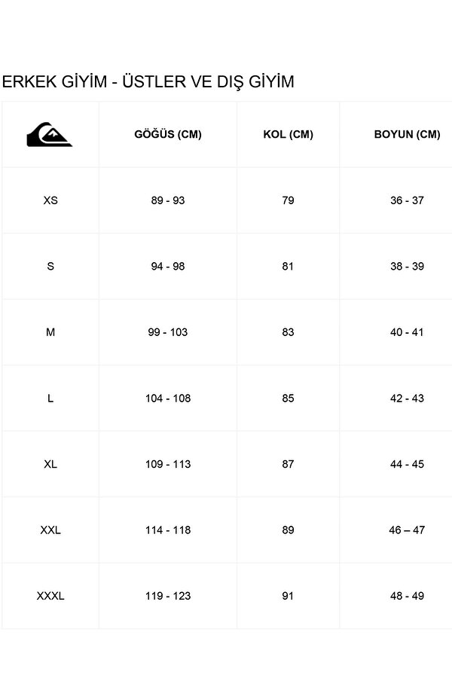Click the S size row label

click(50, 267)
